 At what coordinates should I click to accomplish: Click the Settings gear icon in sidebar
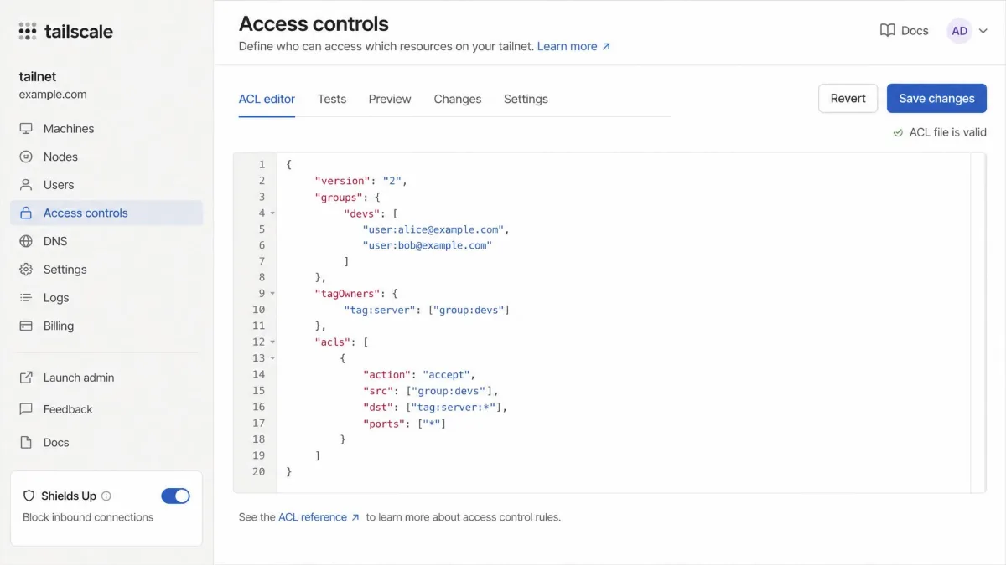[x=26, y=270]
